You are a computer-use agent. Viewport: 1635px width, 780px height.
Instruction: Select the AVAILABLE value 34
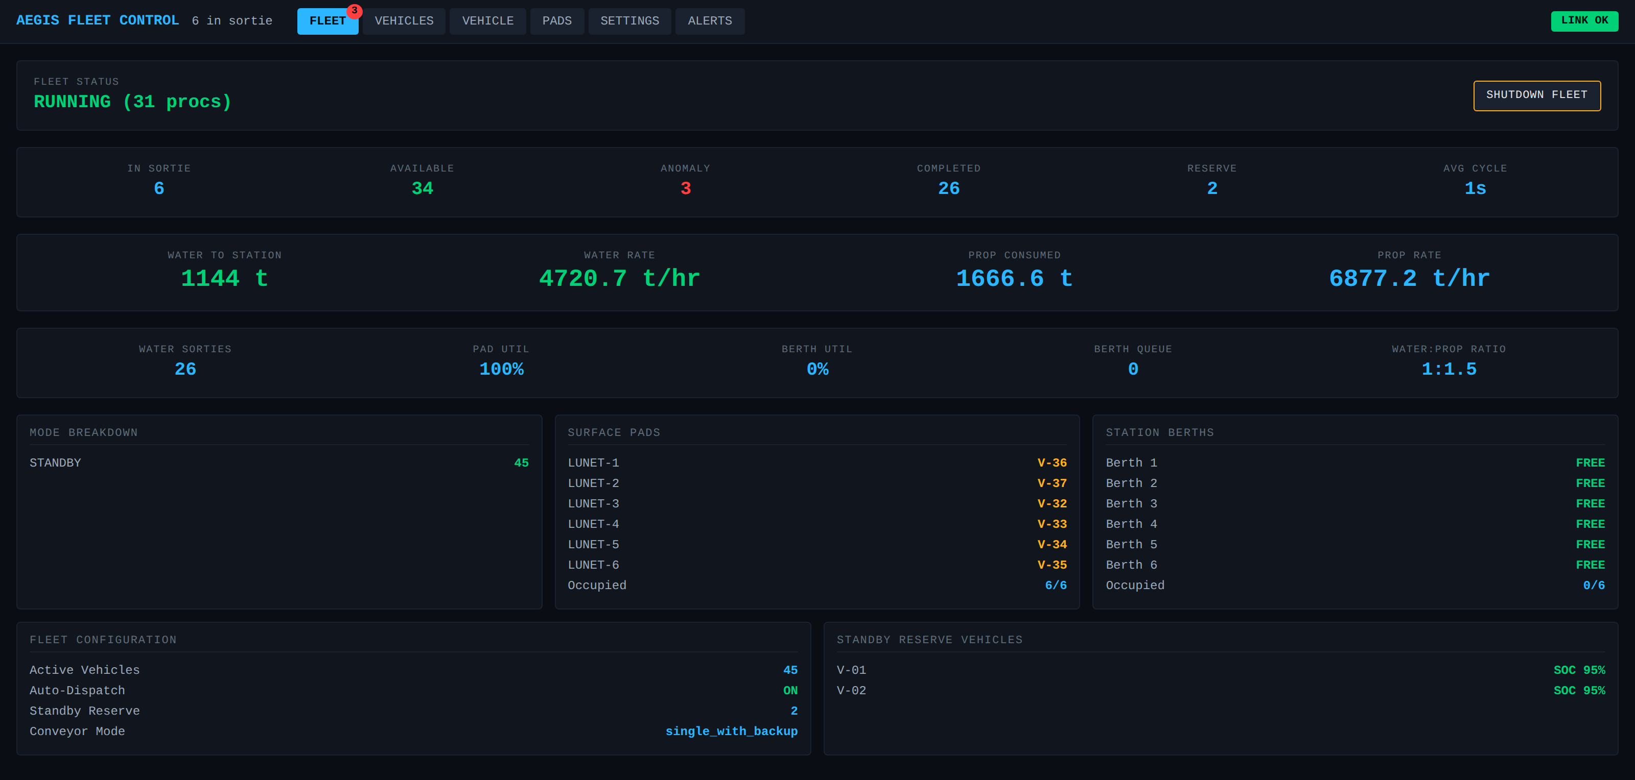(x=422, y=188)
